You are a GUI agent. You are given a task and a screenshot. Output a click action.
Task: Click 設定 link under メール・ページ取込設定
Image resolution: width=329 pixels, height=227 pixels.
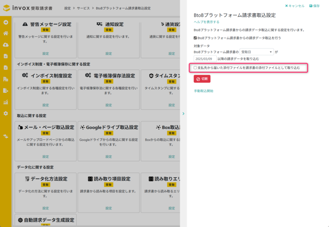click(x=46, y=157)
